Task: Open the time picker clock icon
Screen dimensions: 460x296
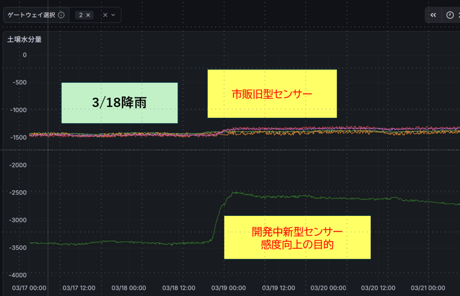Action: pyautogui.click(x=450, y=15)
